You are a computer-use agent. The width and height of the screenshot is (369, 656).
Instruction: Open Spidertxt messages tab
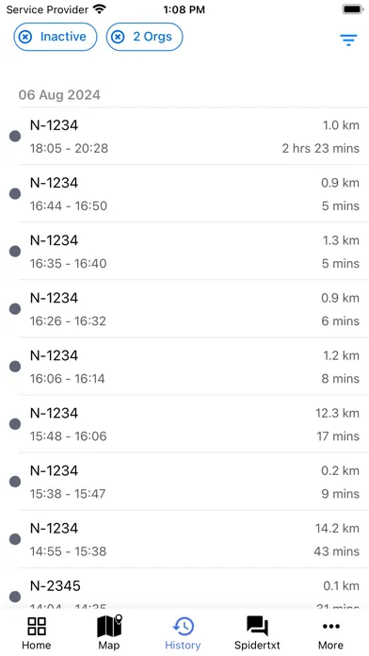(x=257, y=633)
